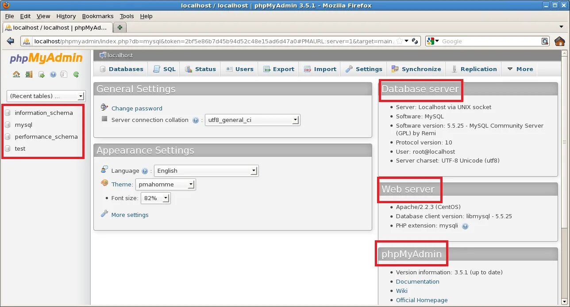This screenshot has width=570, height=307.
Task: Click the palette icon next to Theme
Action: pyautogui.click(x=104, y=183)
